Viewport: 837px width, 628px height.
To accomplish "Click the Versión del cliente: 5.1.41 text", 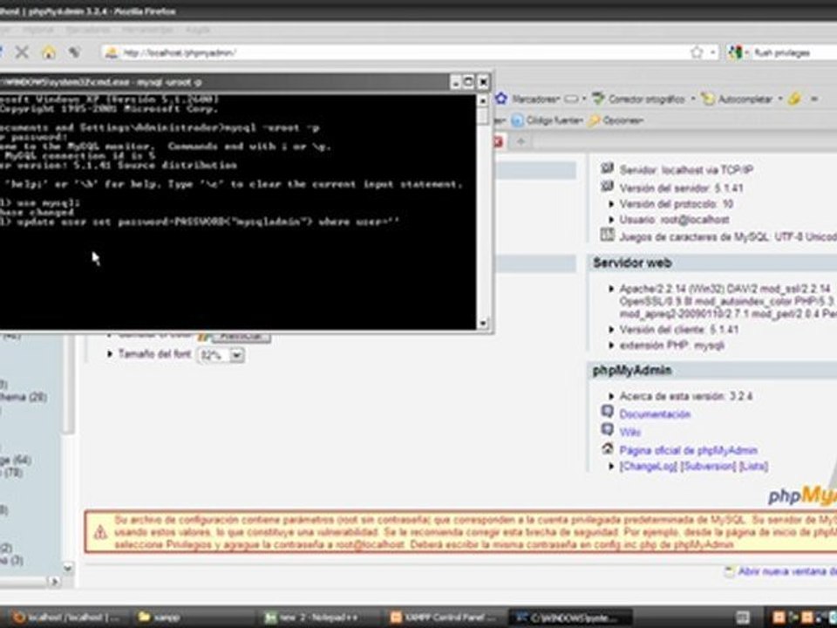I will (x=679, y=330).
